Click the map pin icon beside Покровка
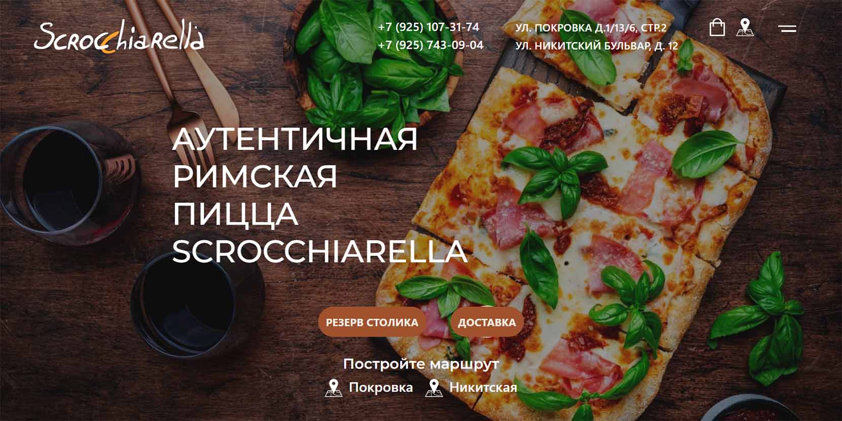 (333, 388)
